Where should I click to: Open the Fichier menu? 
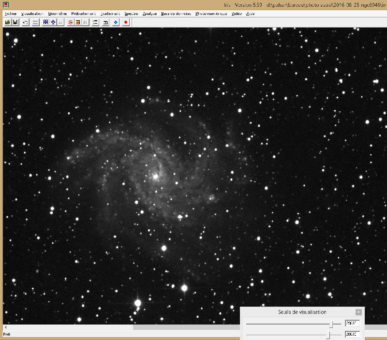point(11,14)
